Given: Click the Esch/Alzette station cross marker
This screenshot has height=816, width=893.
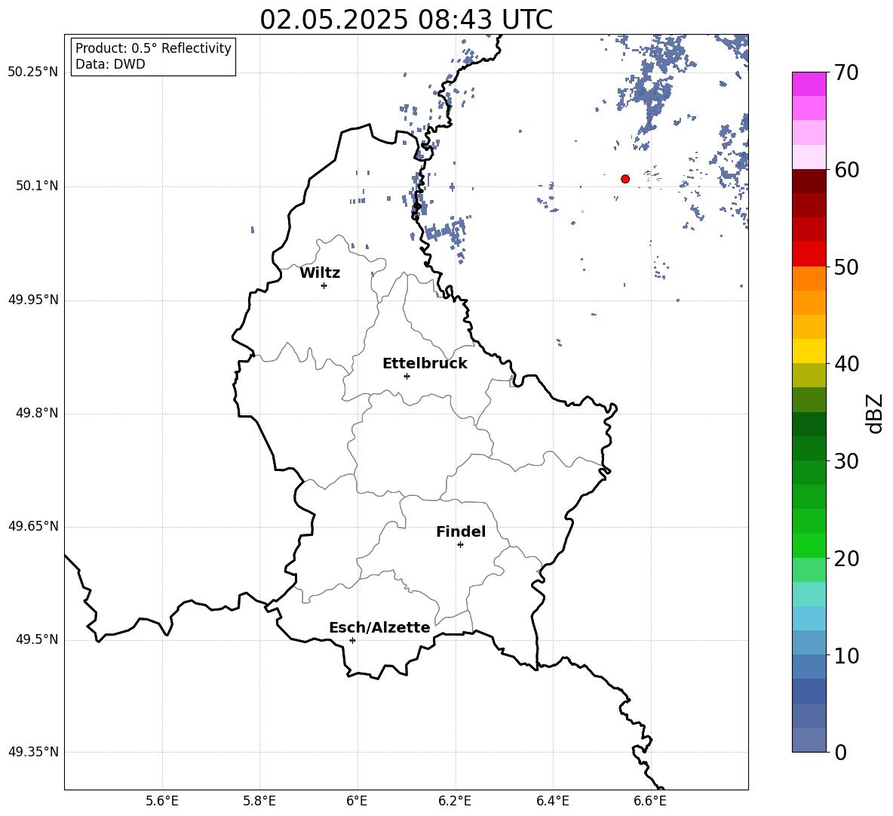Looking at the screenshot, I should click(352, 640).
